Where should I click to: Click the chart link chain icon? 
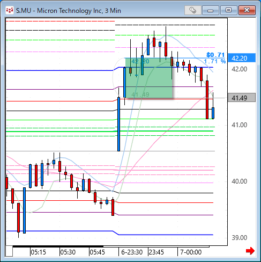click(193, 10)
